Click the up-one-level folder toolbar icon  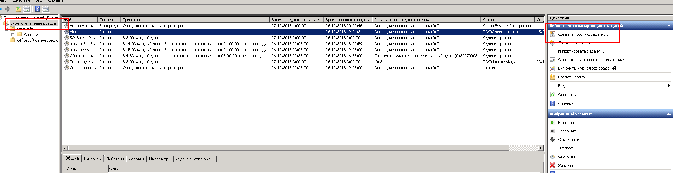pyautogui.click(x=18, y=9)
